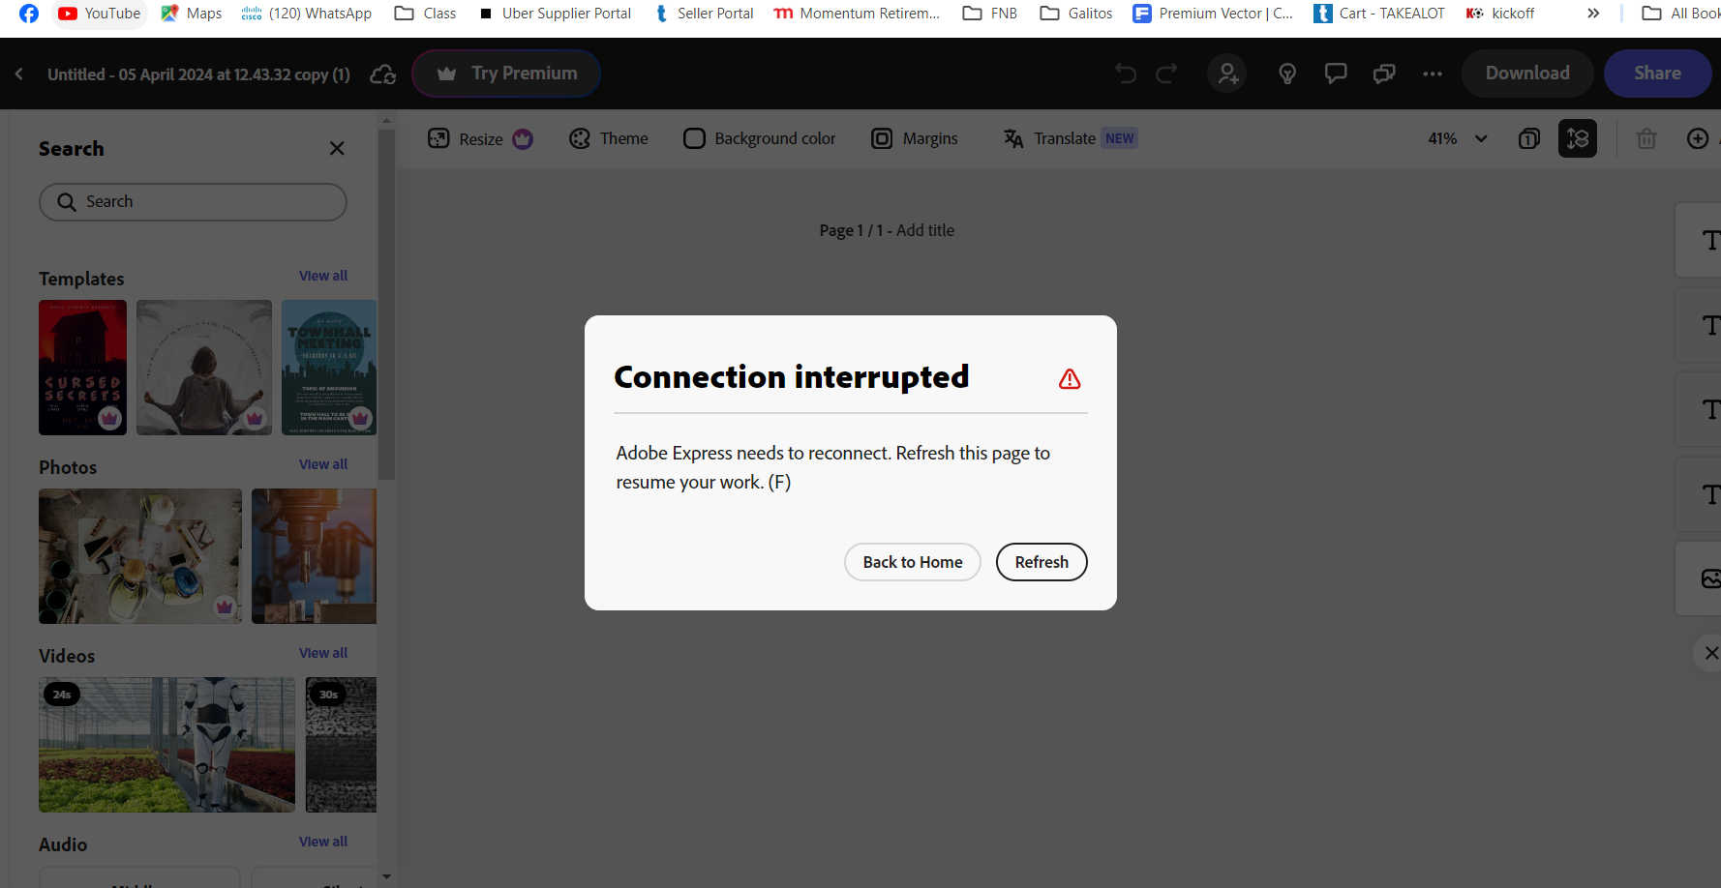
Task: Open the page overview icon
Action: tap(1529, 138)
